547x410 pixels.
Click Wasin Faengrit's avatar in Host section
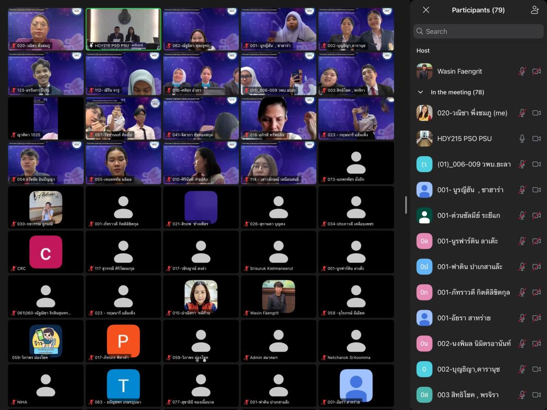(424, 71)
